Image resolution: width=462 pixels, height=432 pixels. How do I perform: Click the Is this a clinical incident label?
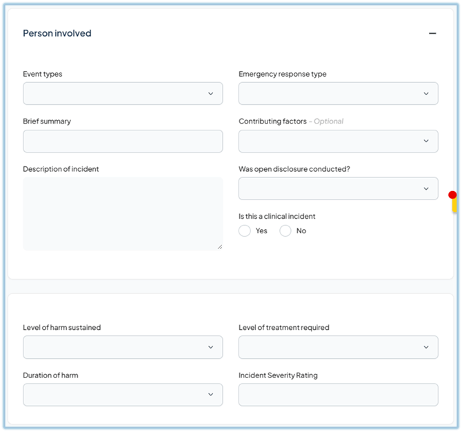pos(277,216)
